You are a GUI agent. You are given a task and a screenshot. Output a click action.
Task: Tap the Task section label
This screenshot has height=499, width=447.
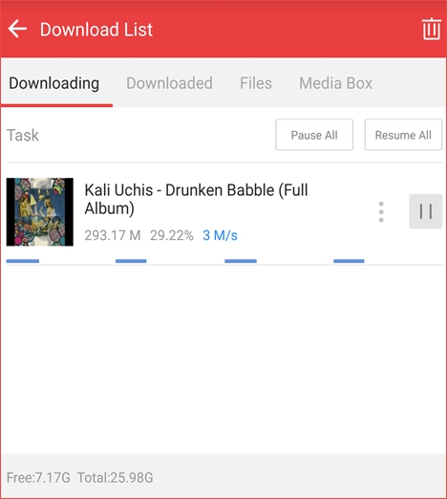tap(23, 135)
